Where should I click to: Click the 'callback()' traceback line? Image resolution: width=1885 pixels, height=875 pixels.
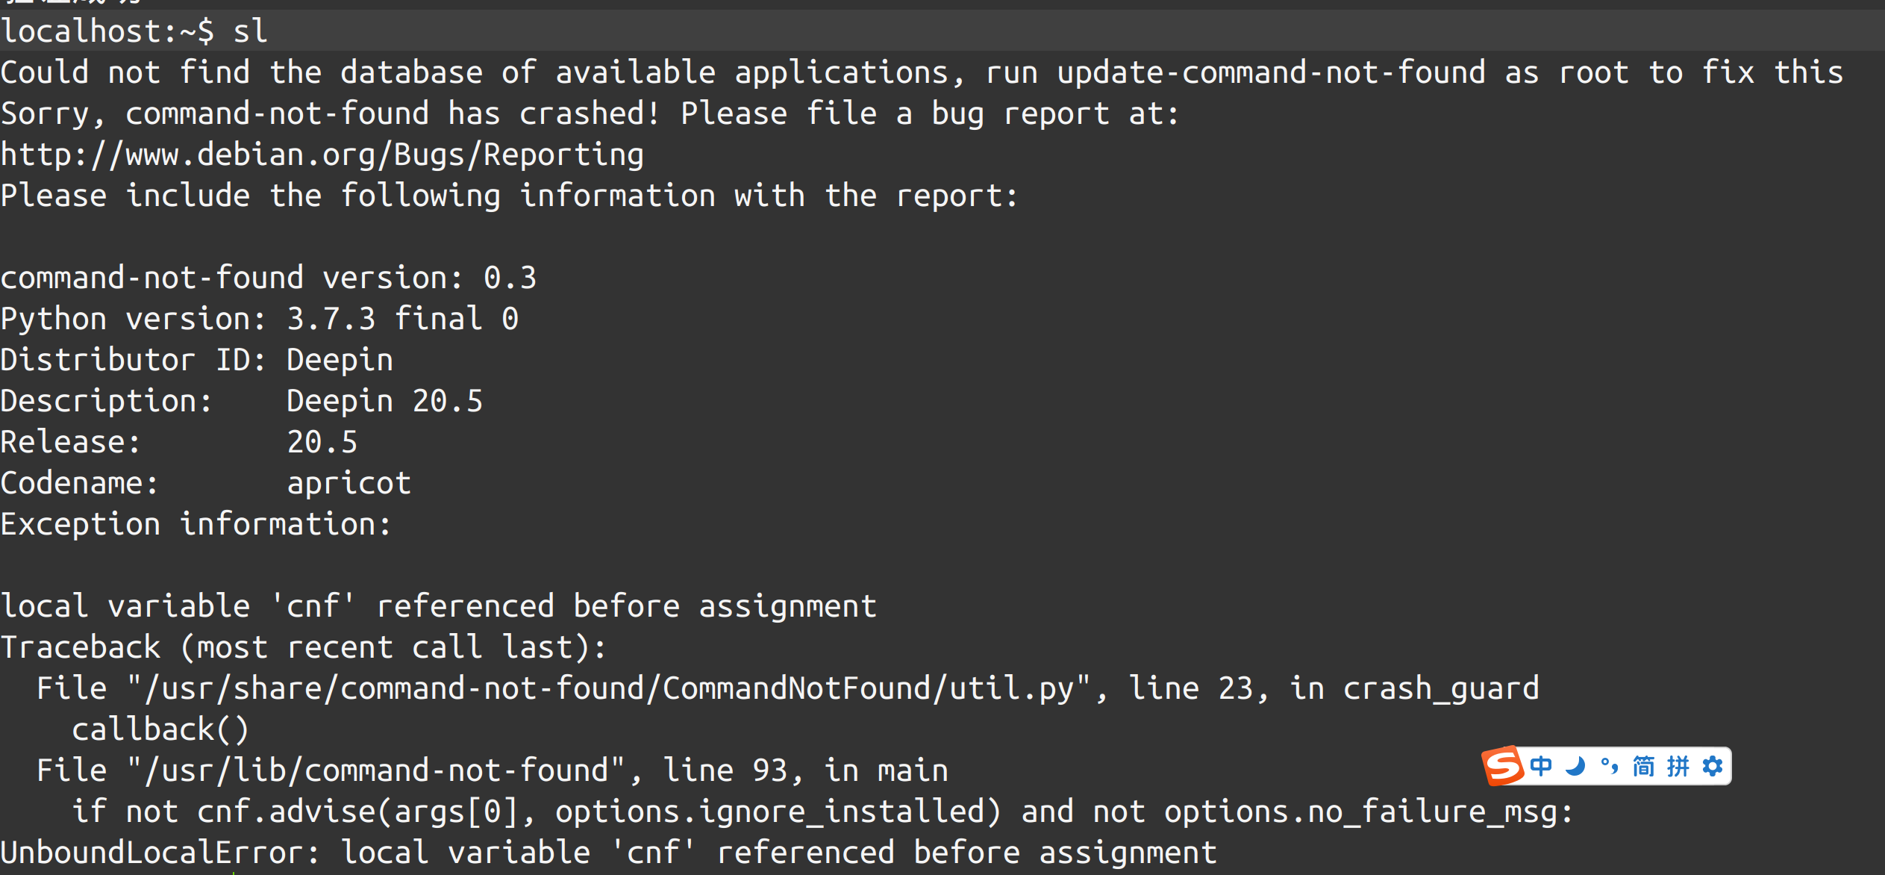point(160,729)
